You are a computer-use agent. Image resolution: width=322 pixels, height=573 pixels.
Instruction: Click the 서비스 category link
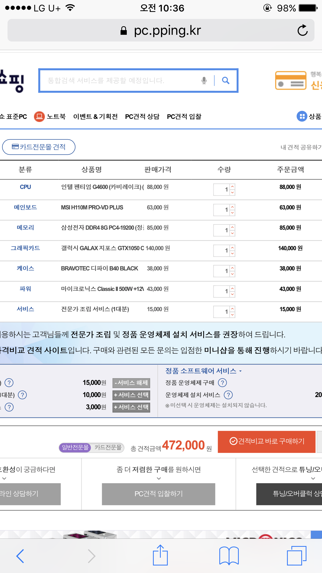(25, 309)
